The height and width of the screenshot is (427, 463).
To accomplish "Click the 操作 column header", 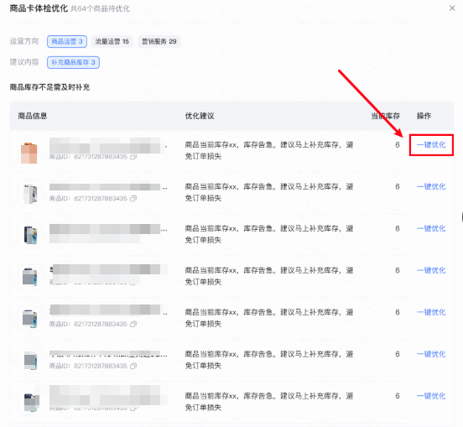I will click(424, 116).
